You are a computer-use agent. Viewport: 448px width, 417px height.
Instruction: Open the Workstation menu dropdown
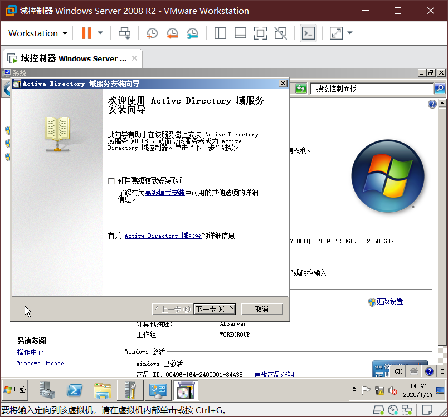(38, 33)
